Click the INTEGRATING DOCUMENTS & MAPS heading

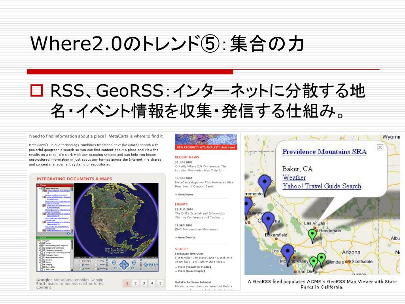pyautogui.click(x=74, y=179)
